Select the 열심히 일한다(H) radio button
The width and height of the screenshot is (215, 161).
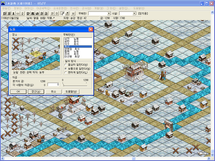[x=66, y=65]
